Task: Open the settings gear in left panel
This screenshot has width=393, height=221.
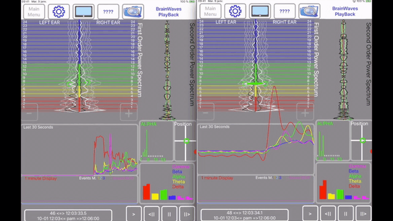Action: coord(59,12)
